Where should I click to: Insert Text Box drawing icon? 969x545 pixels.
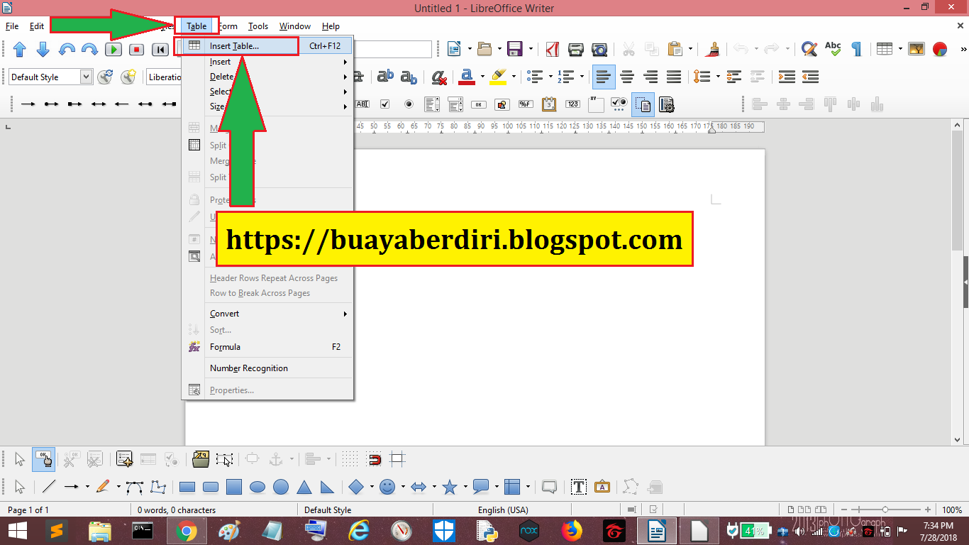(x=579, y=487)
